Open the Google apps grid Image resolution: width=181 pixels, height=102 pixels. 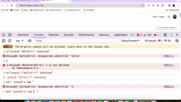click(x=169, y=17)
